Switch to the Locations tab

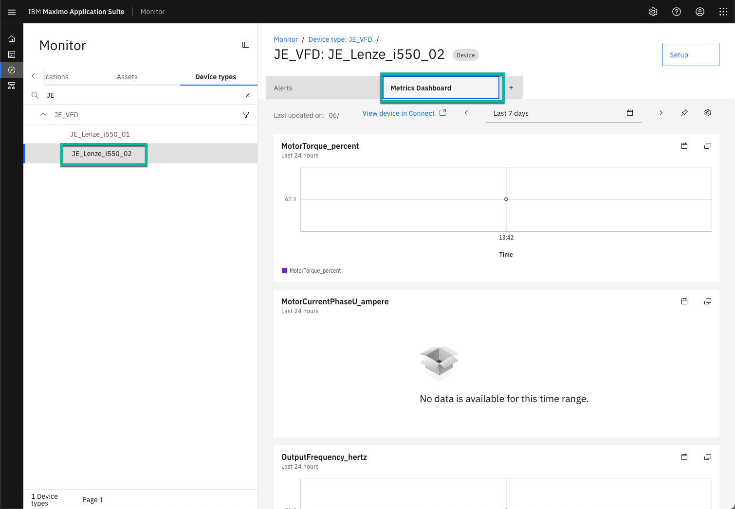(56, 77)
